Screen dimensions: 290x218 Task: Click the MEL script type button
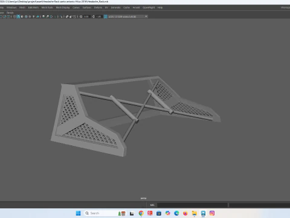[x=152, y=205]
